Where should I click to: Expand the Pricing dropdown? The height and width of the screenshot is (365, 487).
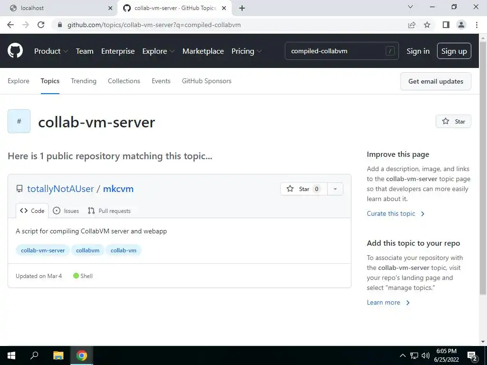pyautogui.click(x=246, y=51)
